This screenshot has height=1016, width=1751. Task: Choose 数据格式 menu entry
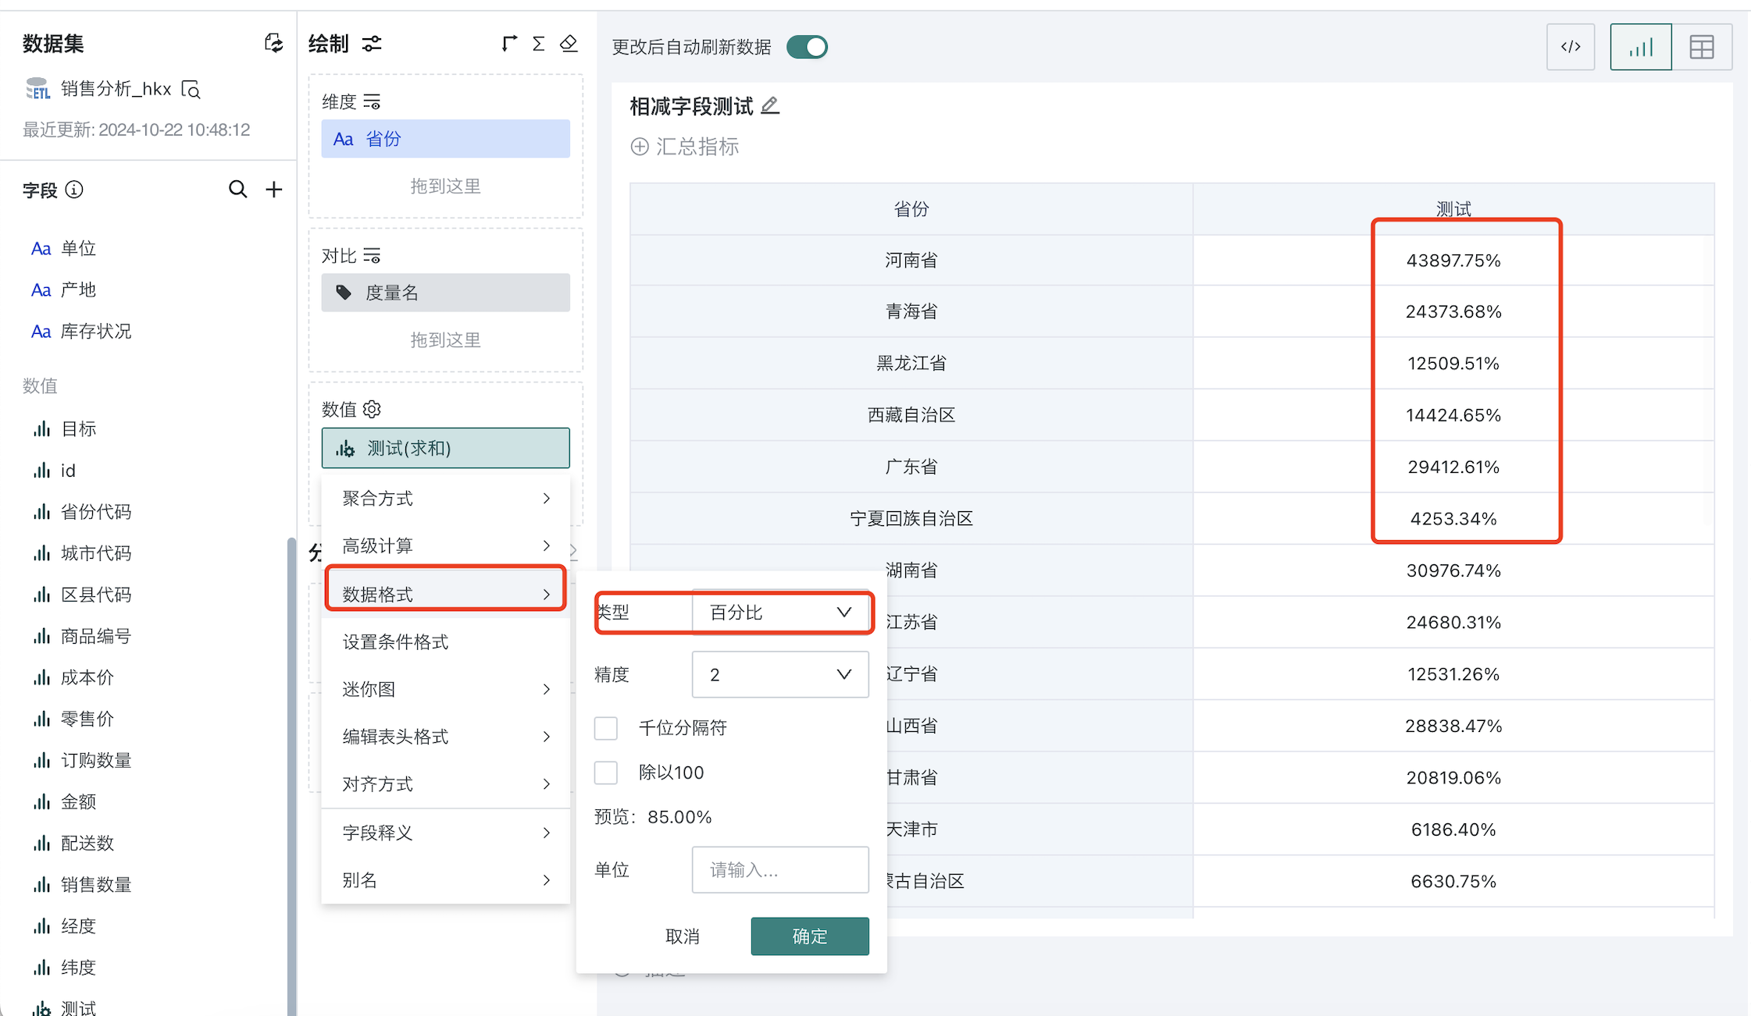click(445, 594)
